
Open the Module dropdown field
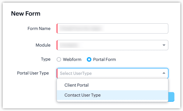(x=112, y=45)
